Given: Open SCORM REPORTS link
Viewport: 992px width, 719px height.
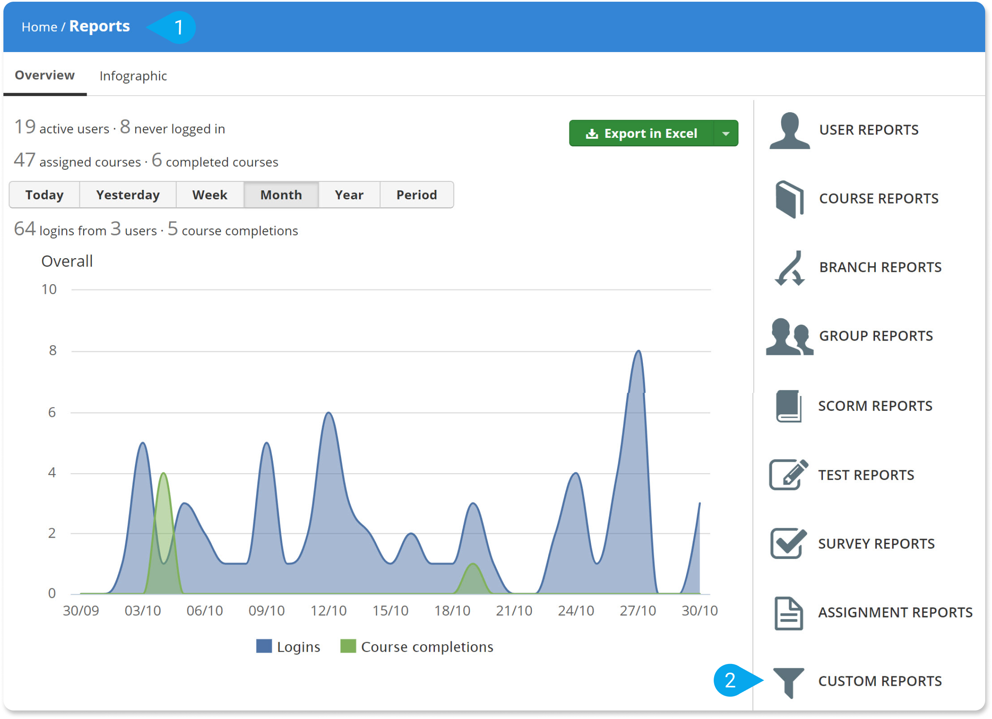Looking at the screenshot, I should pos(875,406).
